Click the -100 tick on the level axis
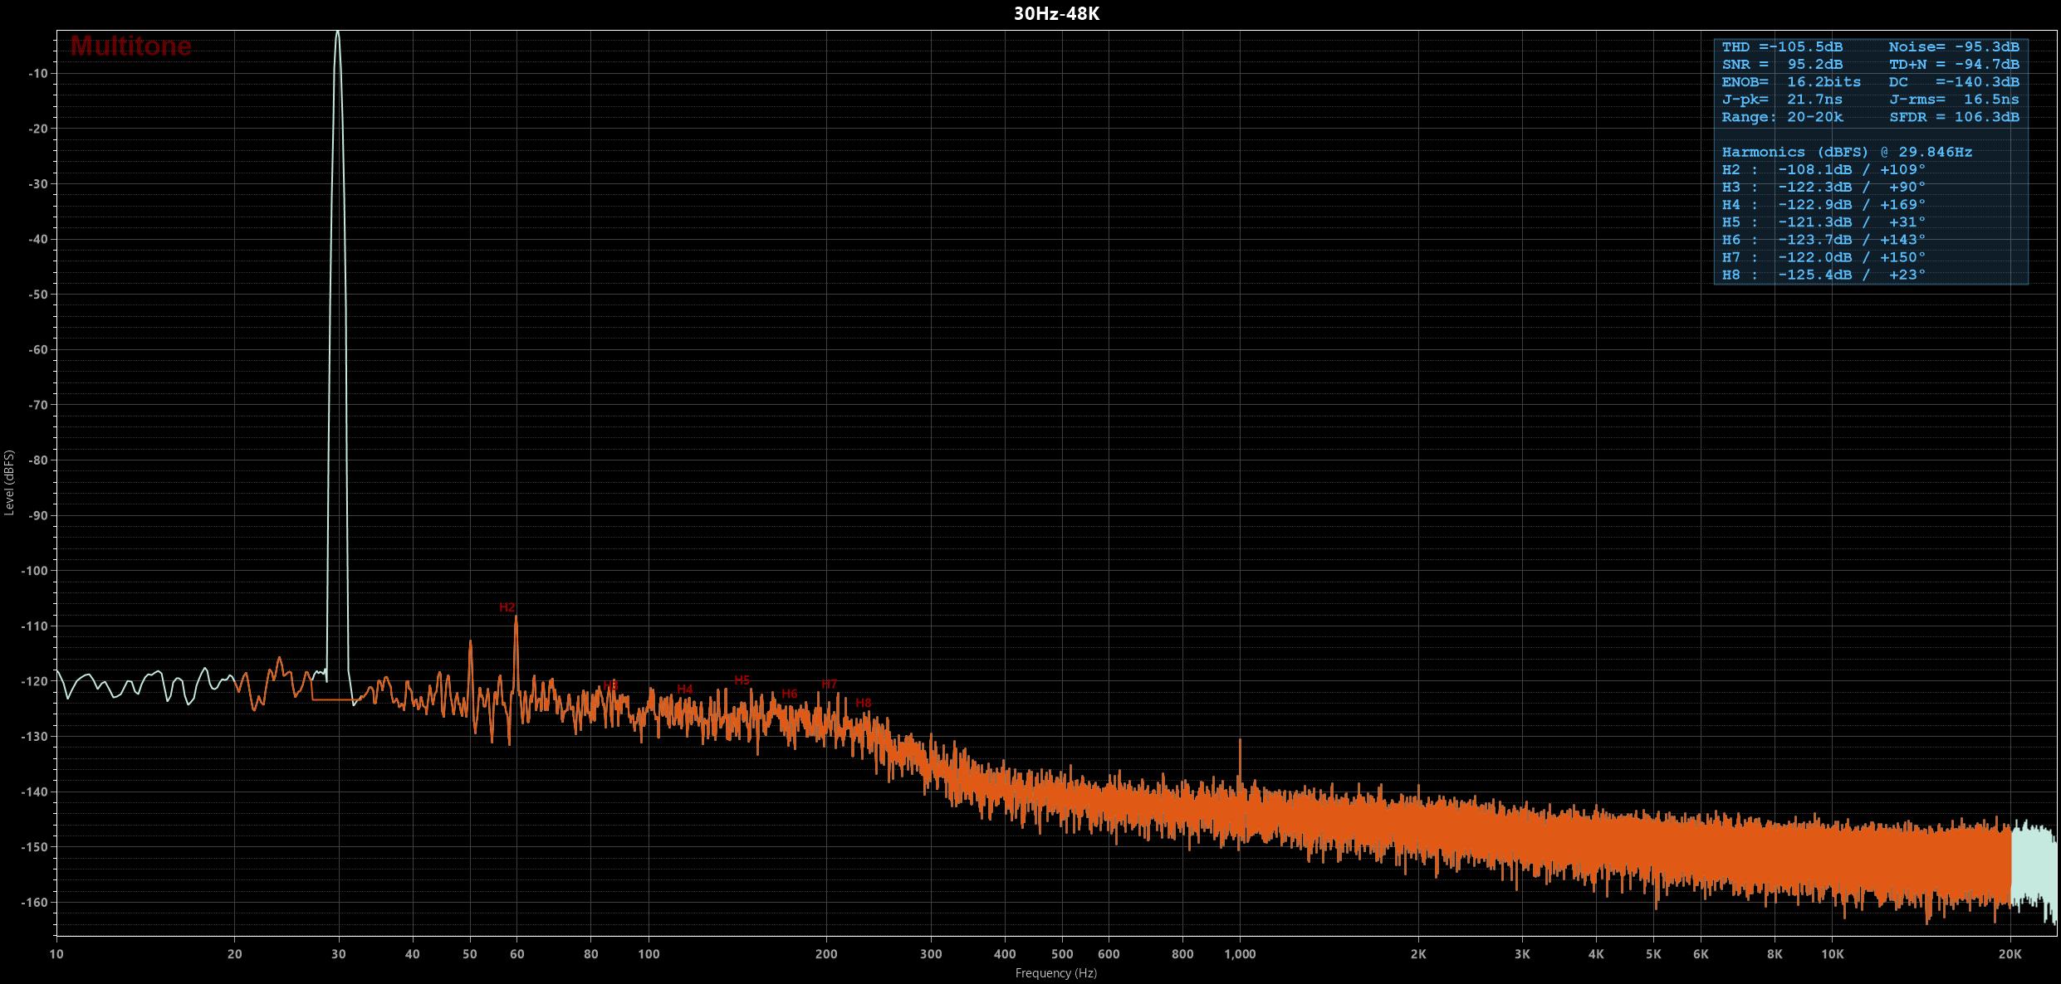The image size is (2061, 984). pos(34,571)
